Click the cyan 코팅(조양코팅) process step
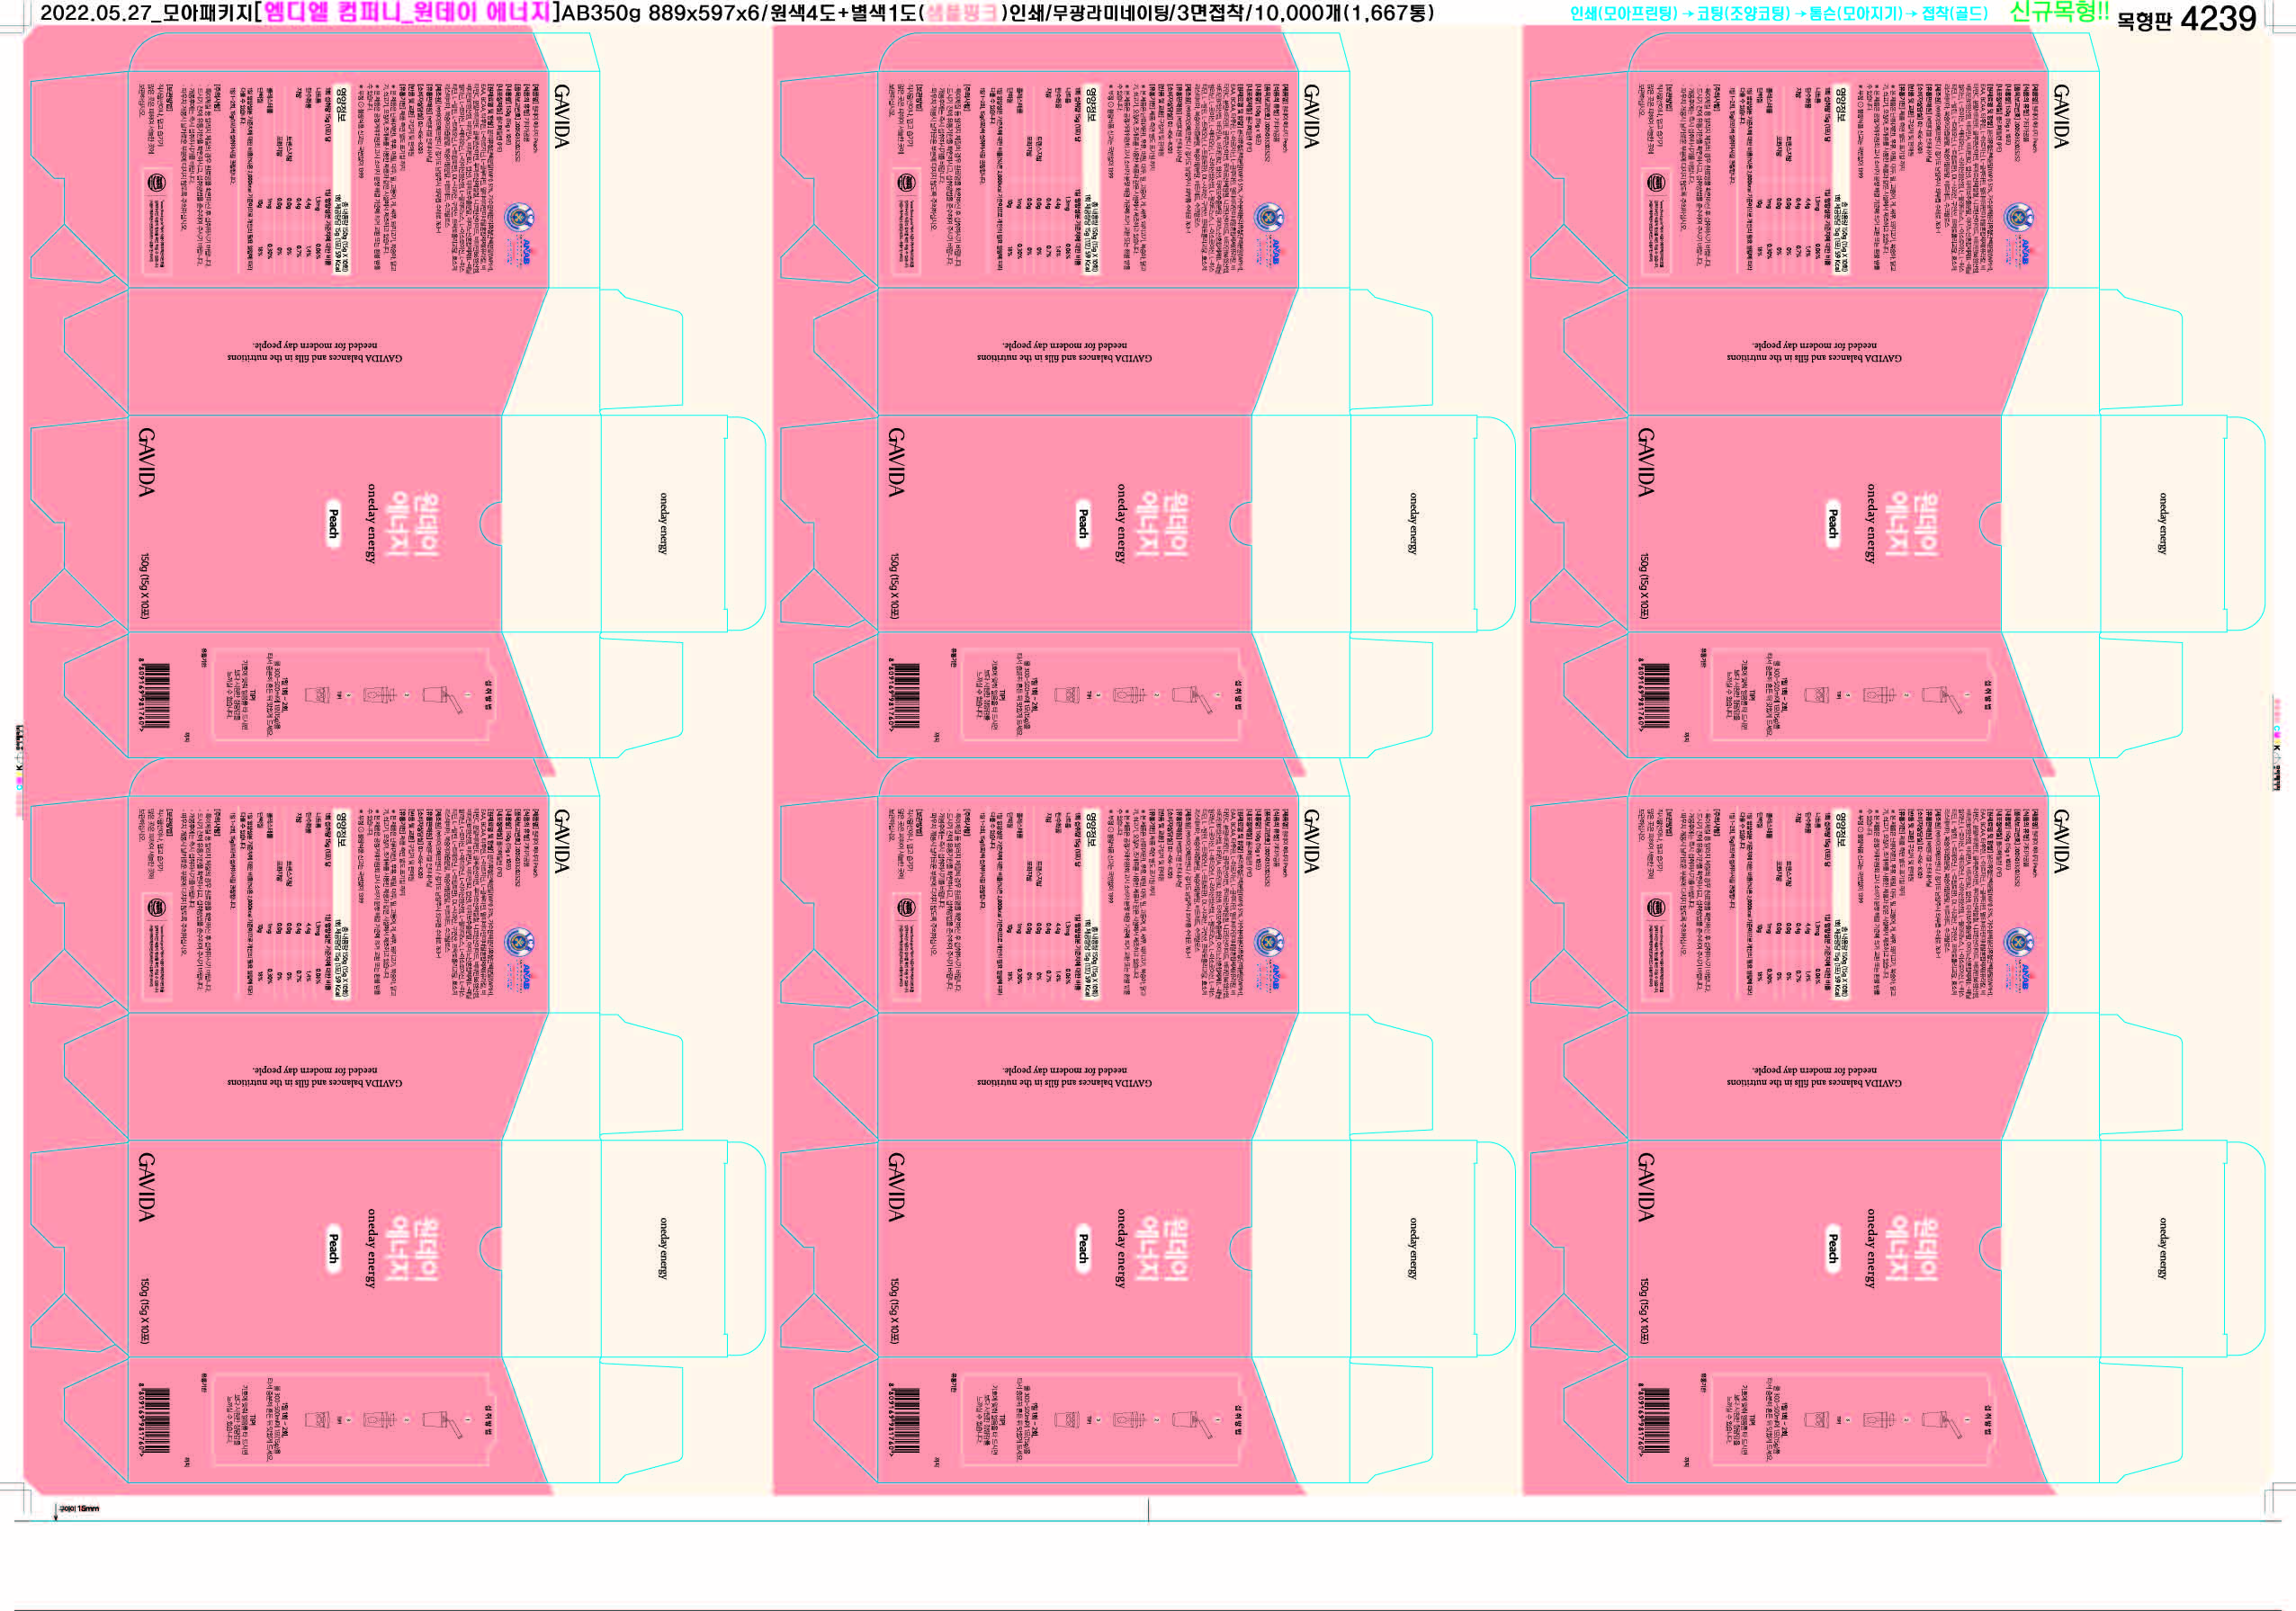Screen dimensions: 2296x1611 tap(1743, 14)
